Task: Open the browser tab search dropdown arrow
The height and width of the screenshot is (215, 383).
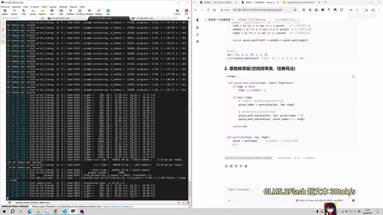Action: 195,2
